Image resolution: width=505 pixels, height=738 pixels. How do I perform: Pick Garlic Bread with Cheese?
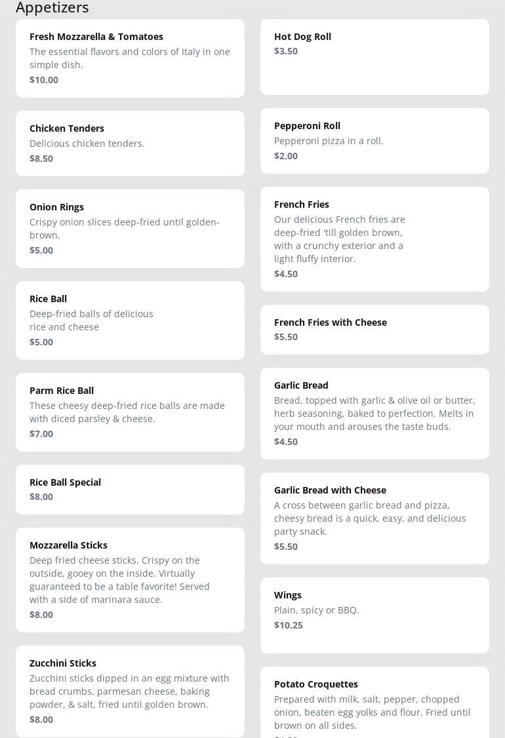click(330, 490)
